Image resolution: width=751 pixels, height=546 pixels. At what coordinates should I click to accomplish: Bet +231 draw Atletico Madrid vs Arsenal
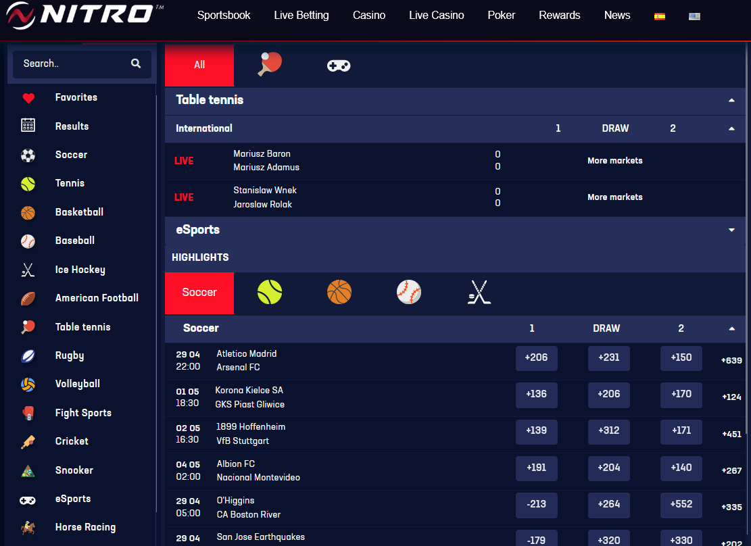pos(609,358)
